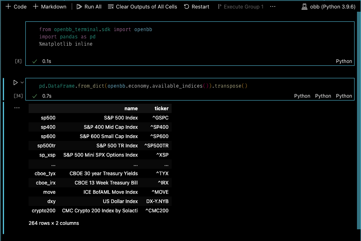Select the sp500tr row index
This screenshot has width=361, height=241.
(x=46, y=146)
